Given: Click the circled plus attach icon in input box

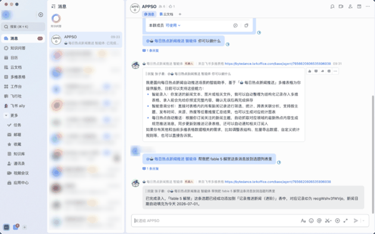Looking at the screenshot, I should 337,221.
